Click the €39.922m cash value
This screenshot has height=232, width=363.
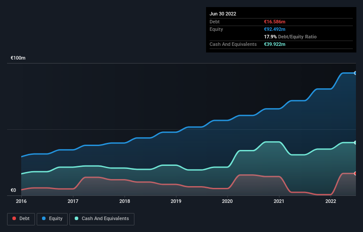tap(275, 44)
